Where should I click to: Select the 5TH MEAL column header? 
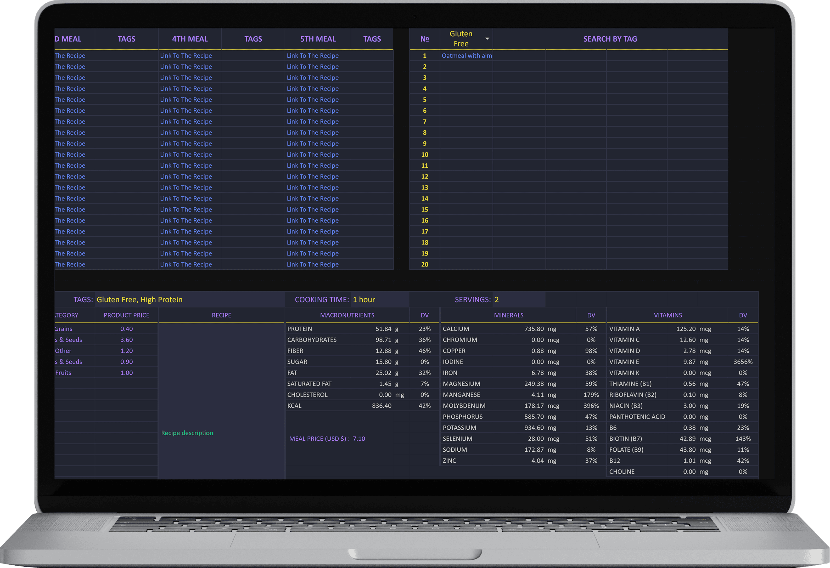317,39
